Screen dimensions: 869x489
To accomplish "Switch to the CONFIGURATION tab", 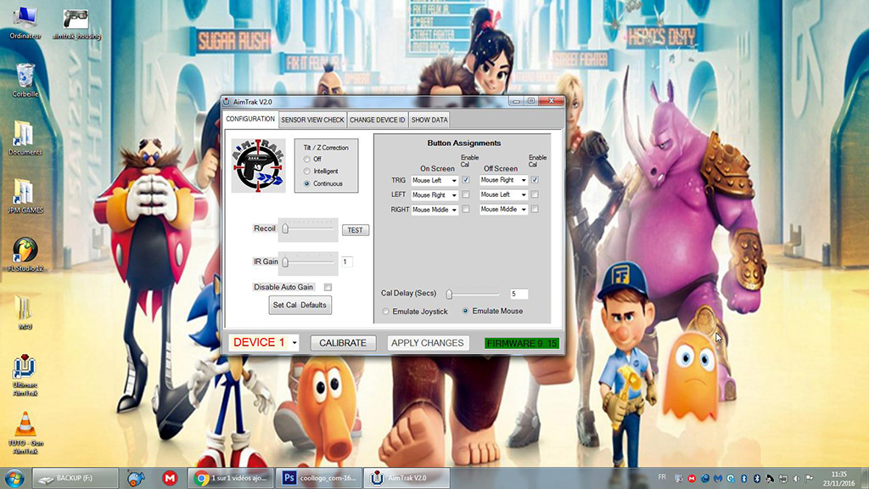I will click(250, 119).
